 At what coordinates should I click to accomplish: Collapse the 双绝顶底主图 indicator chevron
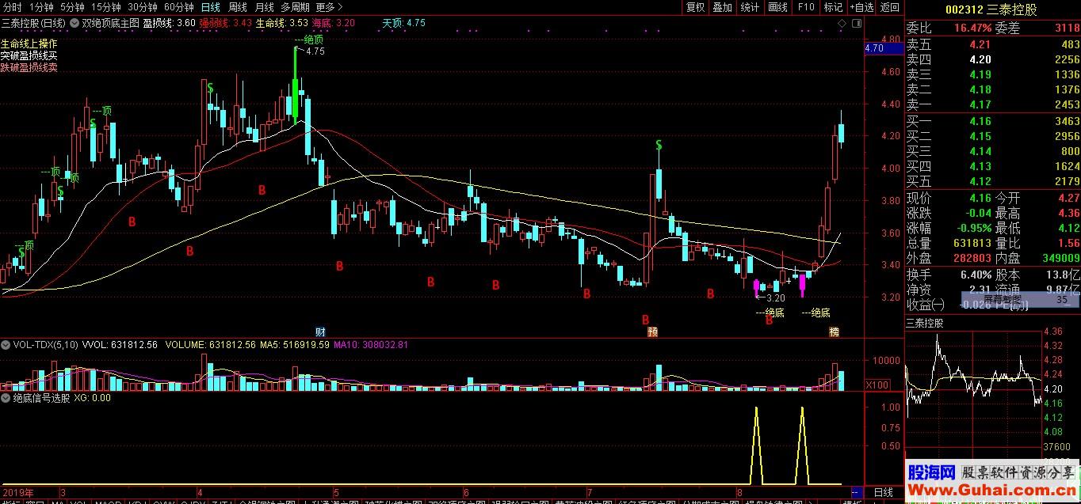pos(74,23)
